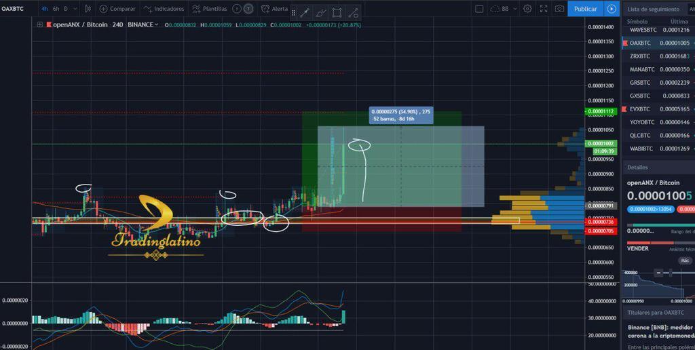Enter fullscreen mode on chart
Viewport: 695px width, 350px height.
(x=543, y=9)
